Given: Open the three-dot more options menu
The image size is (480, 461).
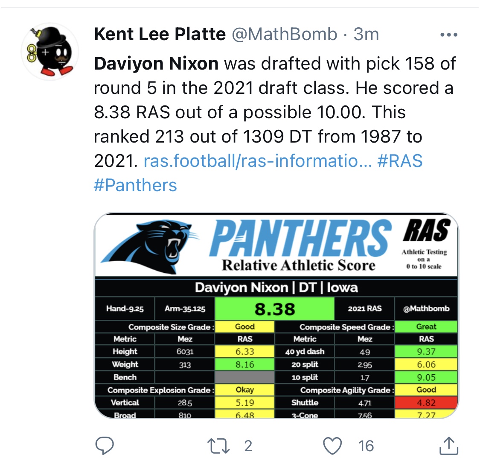Looking at the screenshot, I should [448, 35].
